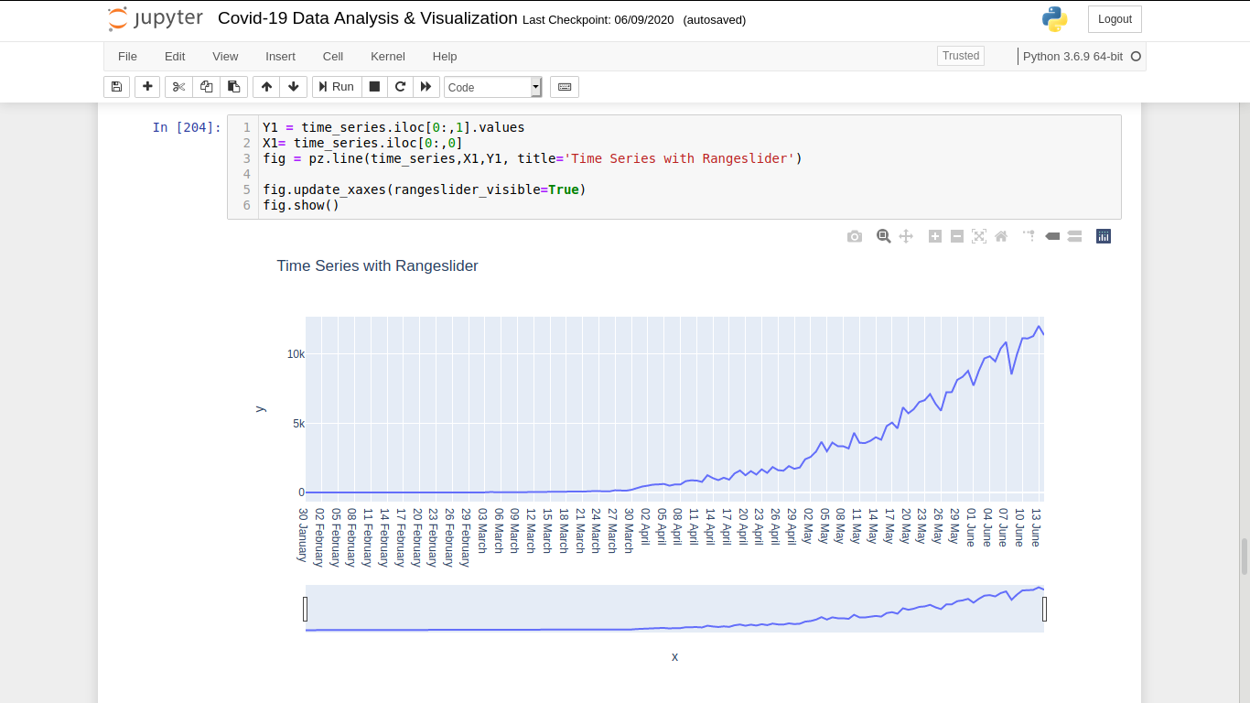
Task: Open the Cell menu
Action: point(332,56)
